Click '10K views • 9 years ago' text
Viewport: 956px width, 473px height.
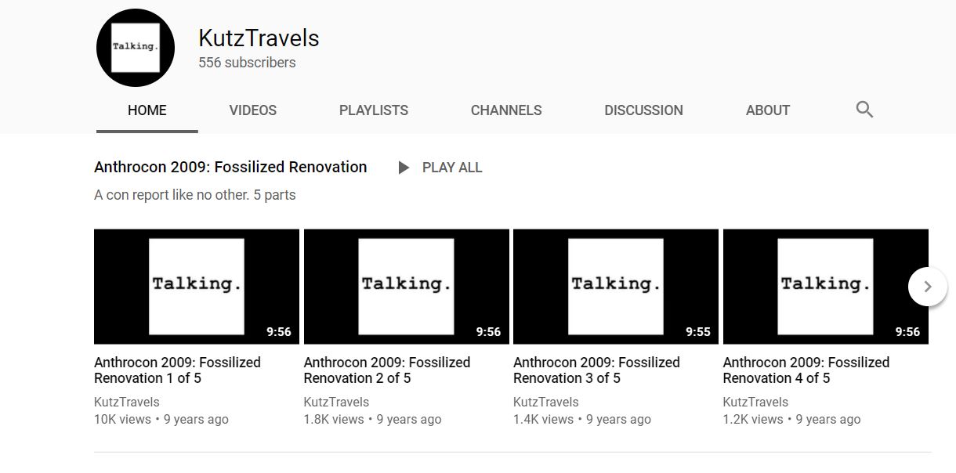pyautogui.click(x=161, y=420)
